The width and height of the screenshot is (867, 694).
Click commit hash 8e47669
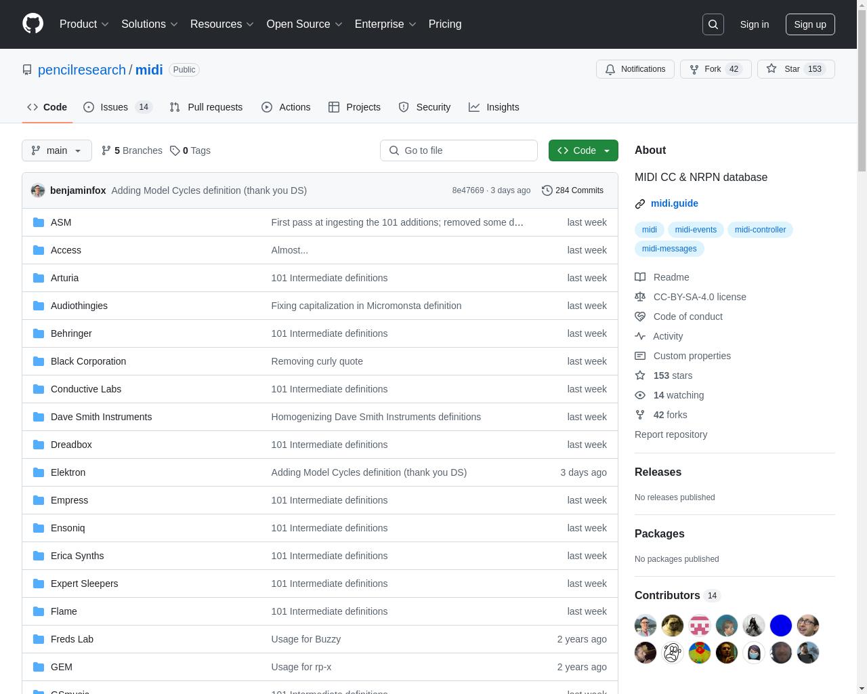pos(468,190)
